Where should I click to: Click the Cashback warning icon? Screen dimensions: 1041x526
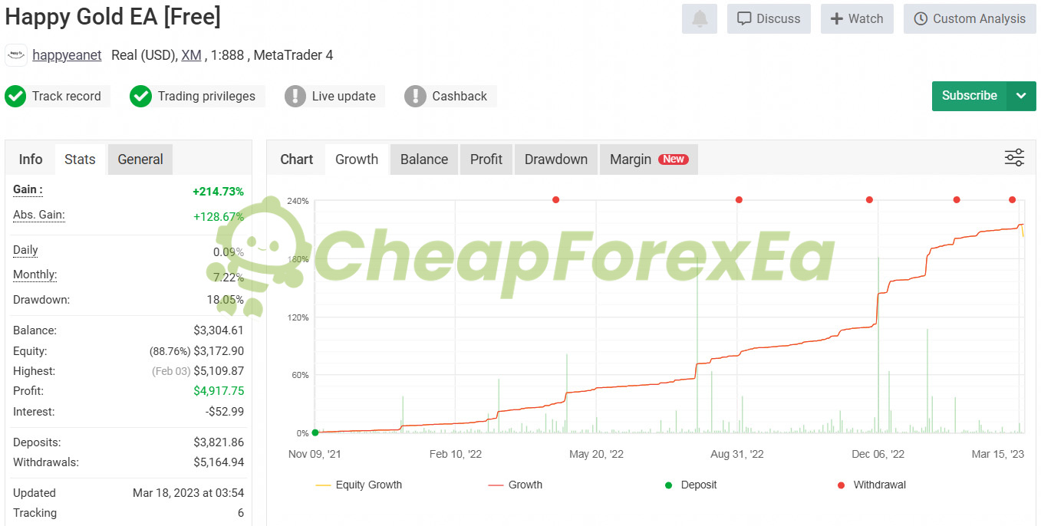[x=415, y=97]
